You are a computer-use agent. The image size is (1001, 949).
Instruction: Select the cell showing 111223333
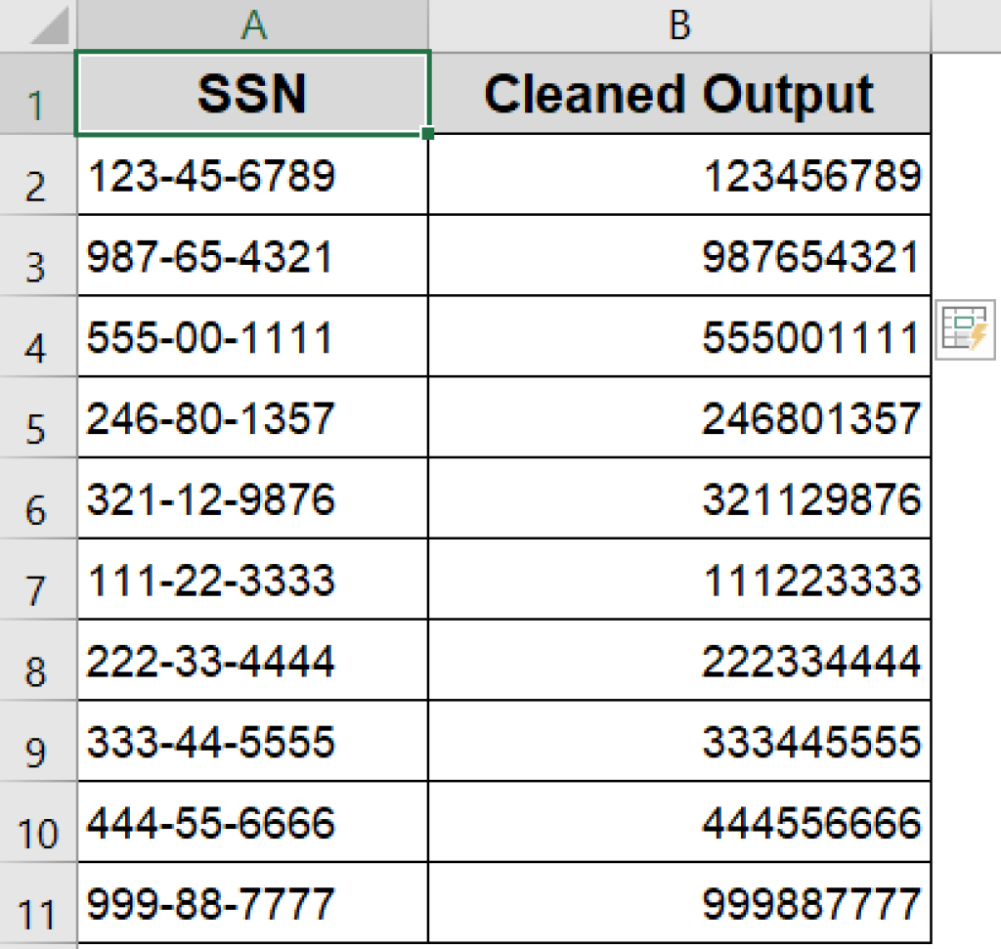678,580
